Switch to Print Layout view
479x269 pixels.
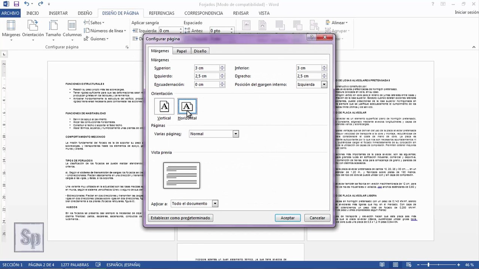(x=396, y=265)
